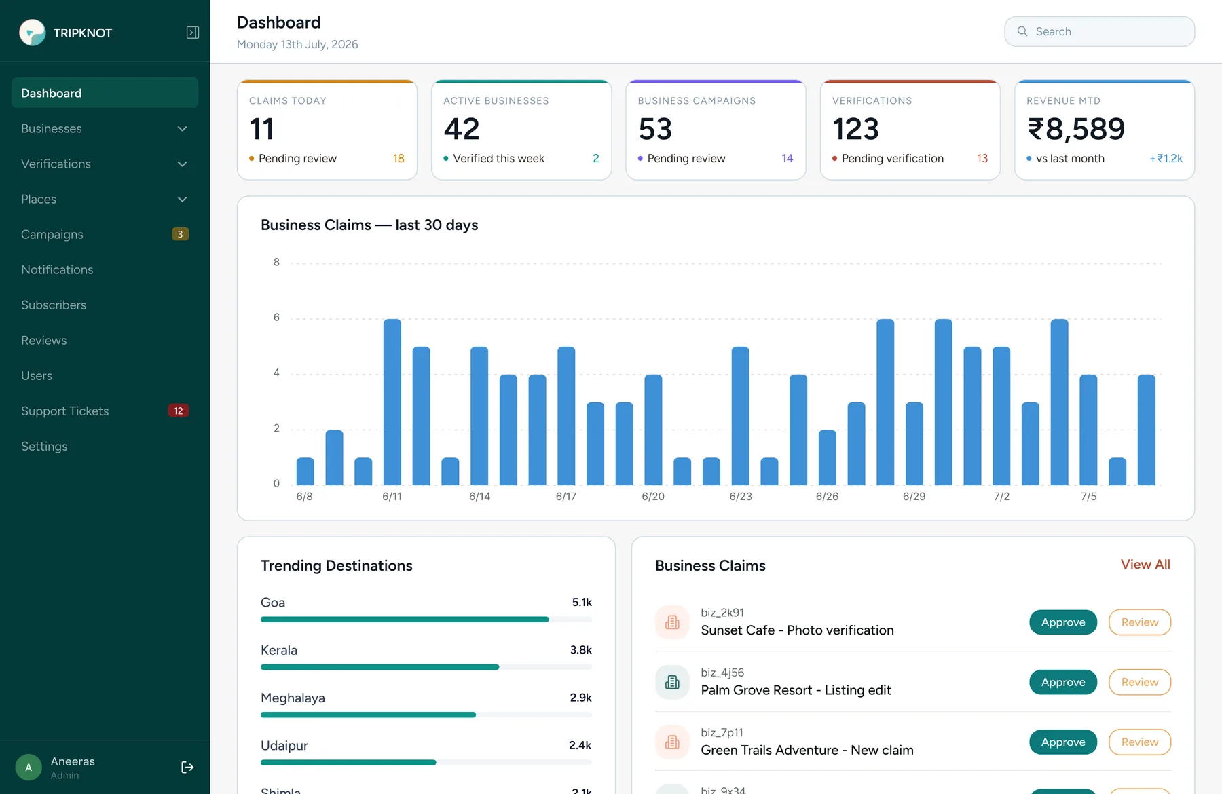Expand the Businesses menu chevron

pos(182,129)
